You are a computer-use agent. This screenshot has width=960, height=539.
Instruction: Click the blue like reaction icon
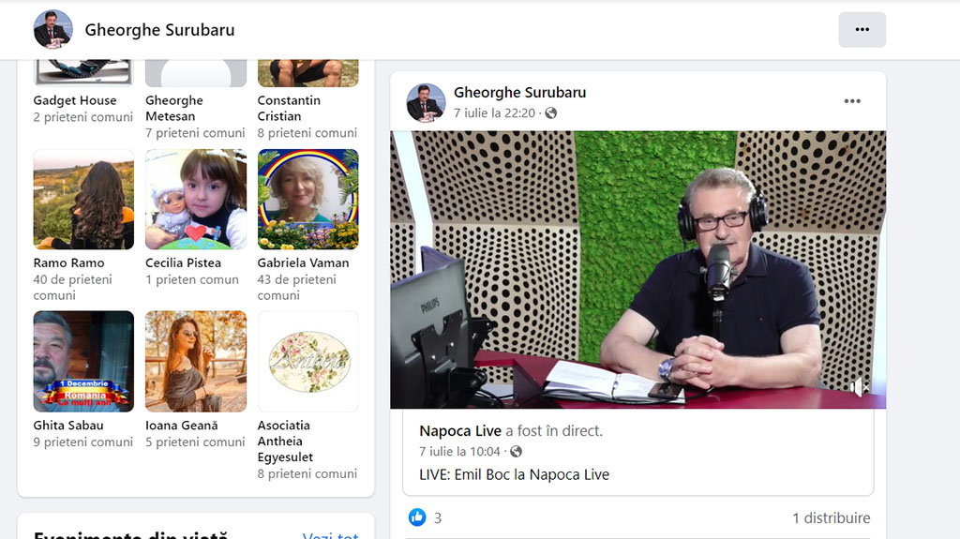[417, 517]
